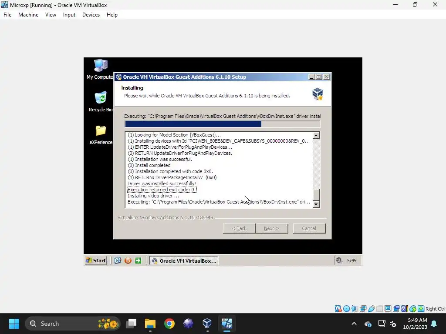This screenshot has width=446, height=334.
Task: Click the Next > button in setup
Action: [x=272, y=228]
